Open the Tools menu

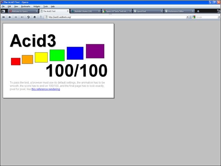tap(46, 7)
